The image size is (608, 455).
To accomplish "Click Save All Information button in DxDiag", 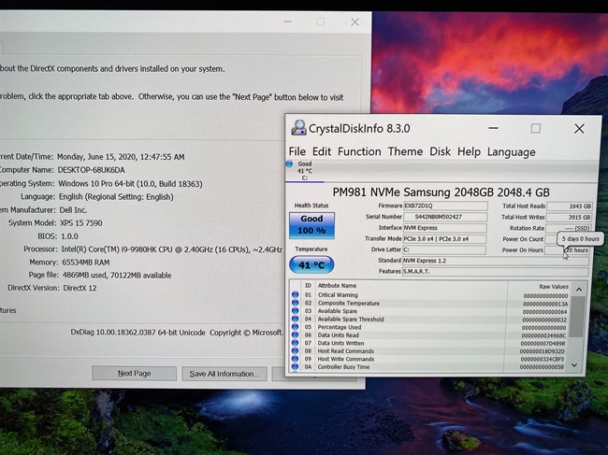I will pos(224,374).
